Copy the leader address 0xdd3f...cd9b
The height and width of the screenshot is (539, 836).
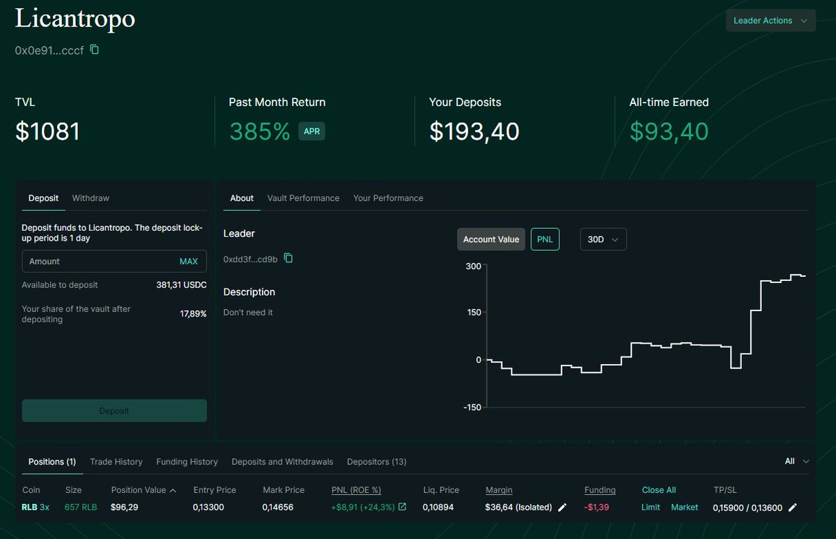288,258
